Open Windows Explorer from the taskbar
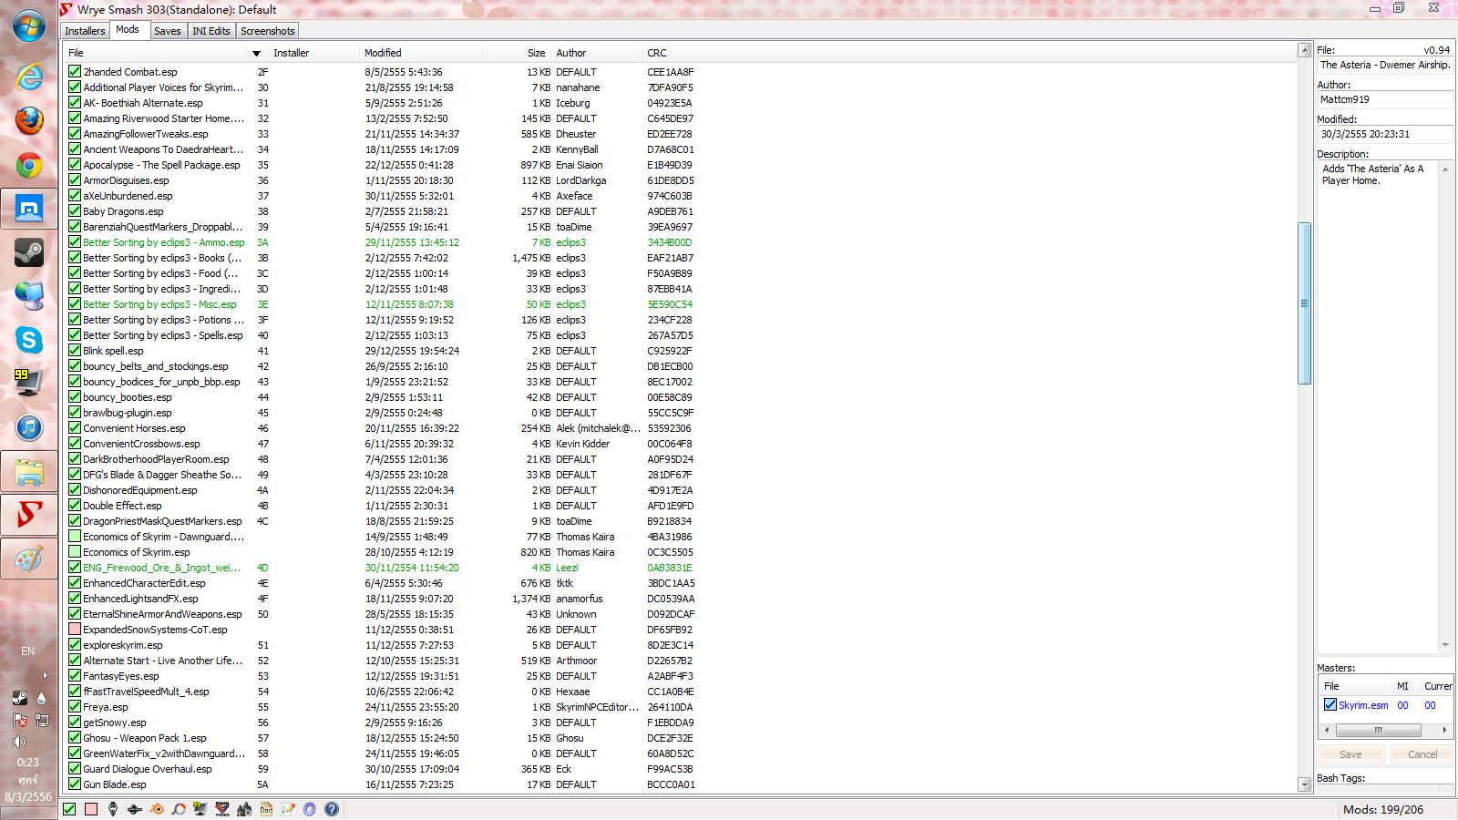The height and width of the screenshot is (820, 1458). (28, 471)
